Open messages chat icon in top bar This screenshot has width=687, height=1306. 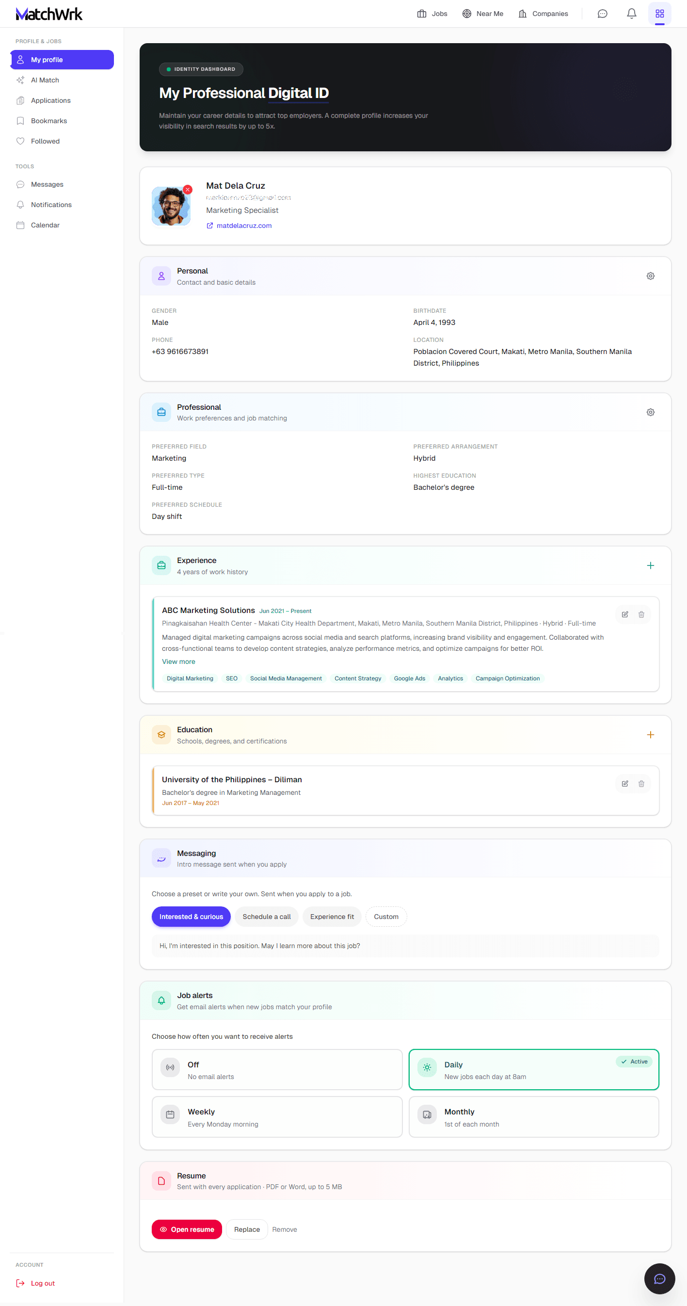602,14
